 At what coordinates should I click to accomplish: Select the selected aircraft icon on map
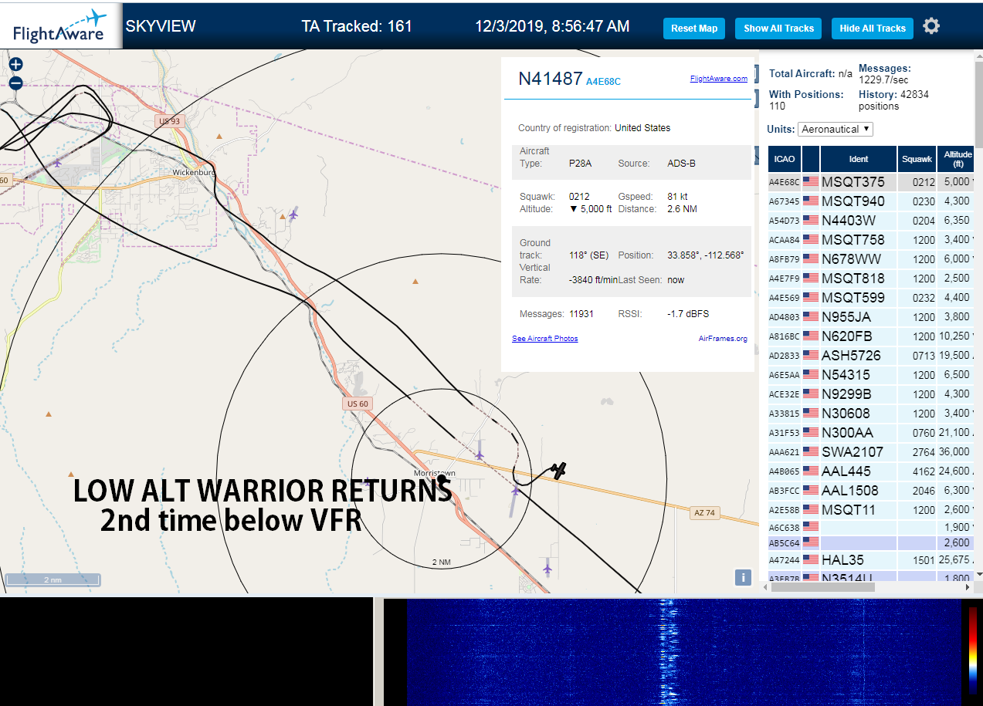click(x=560, y=469)
